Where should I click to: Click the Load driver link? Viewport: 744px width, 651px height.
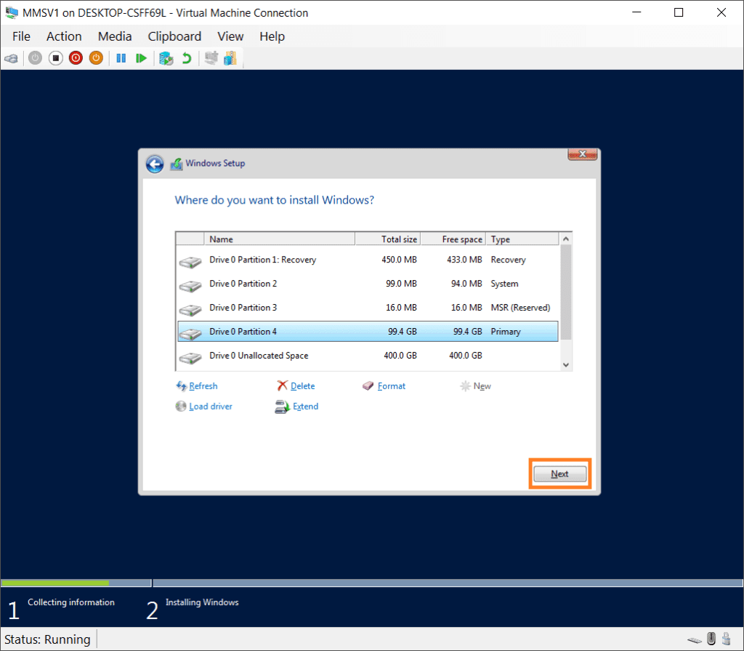tap(204, 407)
